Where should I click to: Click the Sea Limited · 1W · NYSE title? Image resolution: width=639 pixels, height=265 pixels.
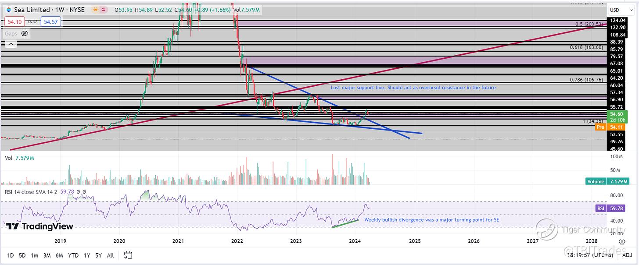click(x=48, y=9)
